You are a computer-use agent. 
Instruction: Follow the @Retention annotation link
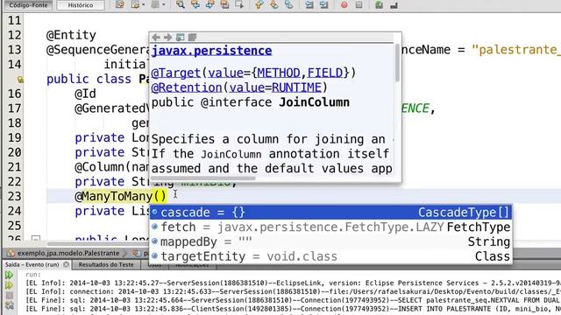point(187,87)
